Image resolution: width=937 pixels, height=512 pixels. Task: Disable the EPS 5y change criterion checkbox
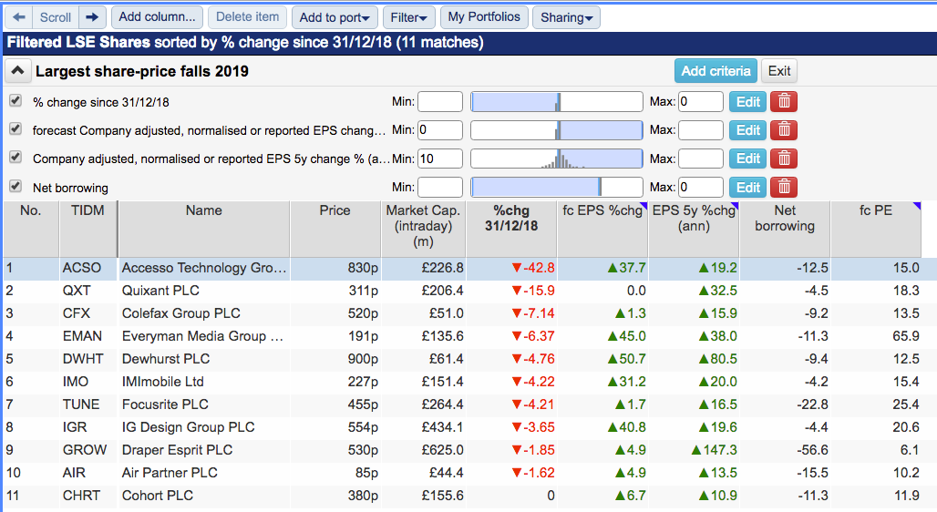(x=15, y=157)
